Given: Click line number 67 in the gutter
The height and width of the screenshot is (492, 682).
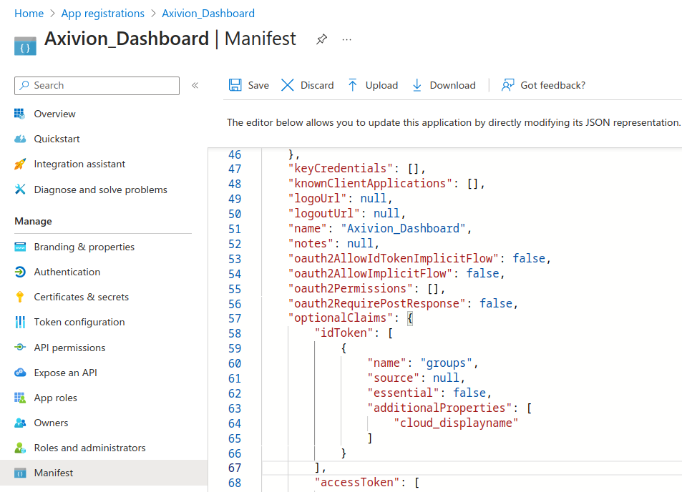Looking at the screenshot, I should pos(235,468).
